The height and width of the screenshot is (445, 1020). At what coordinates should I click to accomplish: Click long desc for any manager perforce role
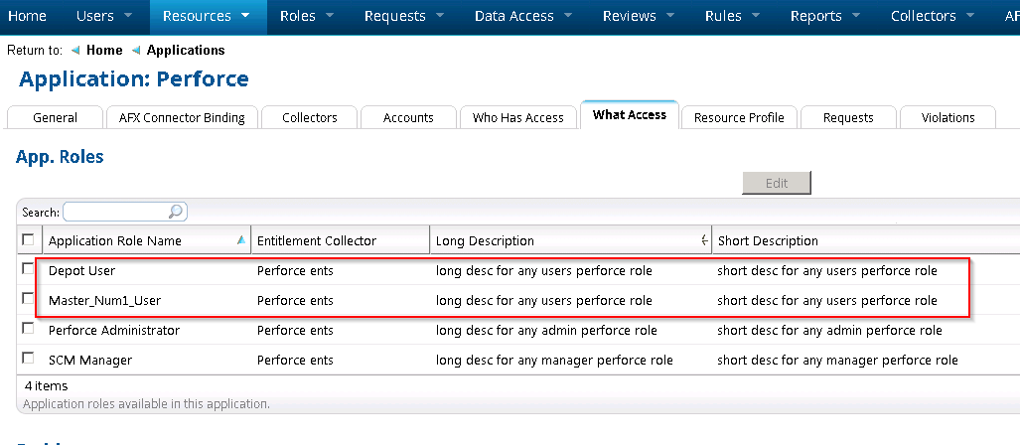point(554,361)
